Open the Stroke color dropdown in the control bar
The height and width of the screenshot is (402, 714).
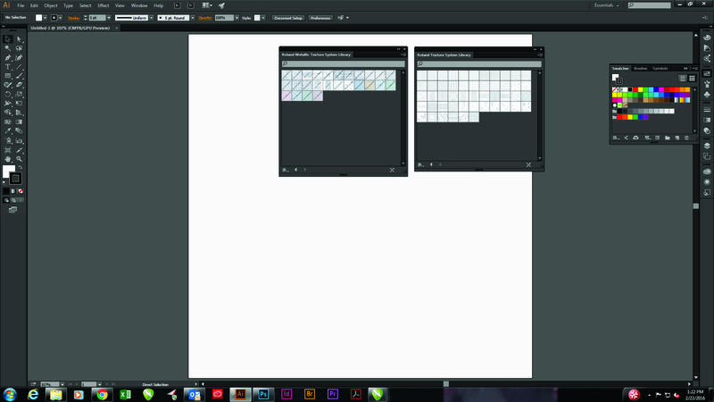point(60,18)
